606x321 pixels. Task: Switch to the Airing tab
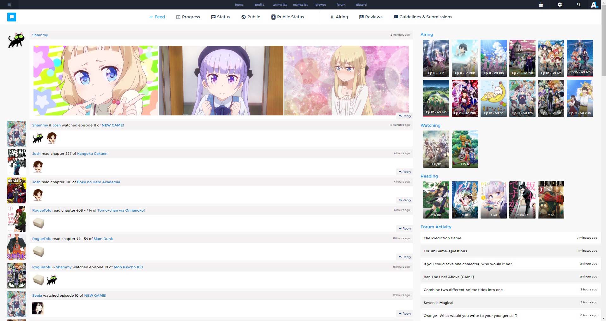[x=339, y=17]
